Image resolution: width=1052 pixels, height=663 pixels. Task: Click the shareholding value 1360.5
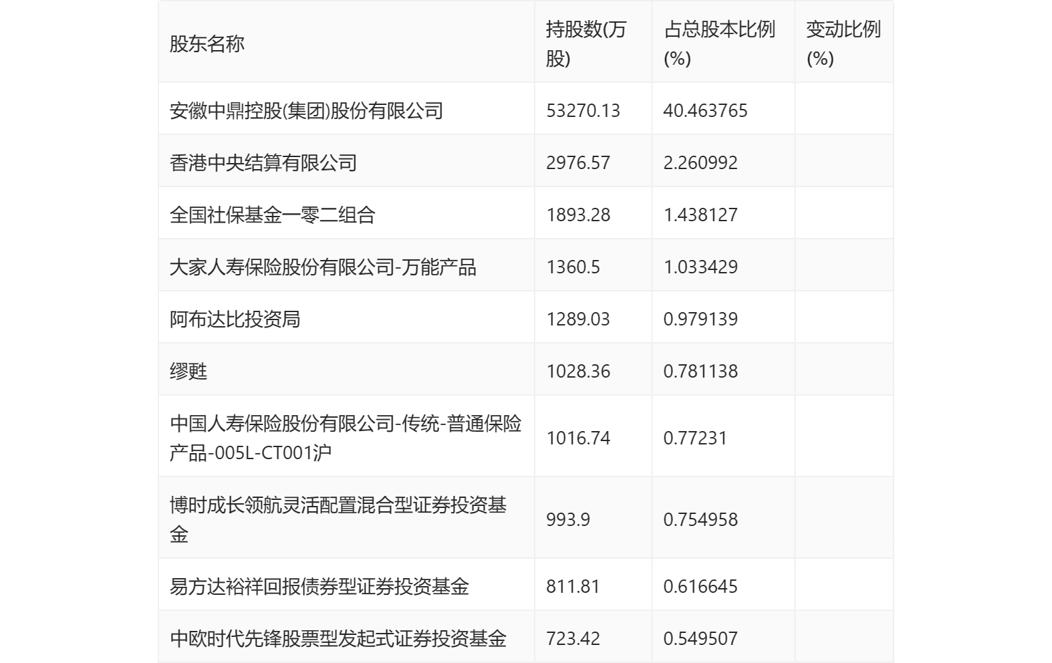(573, 267)
